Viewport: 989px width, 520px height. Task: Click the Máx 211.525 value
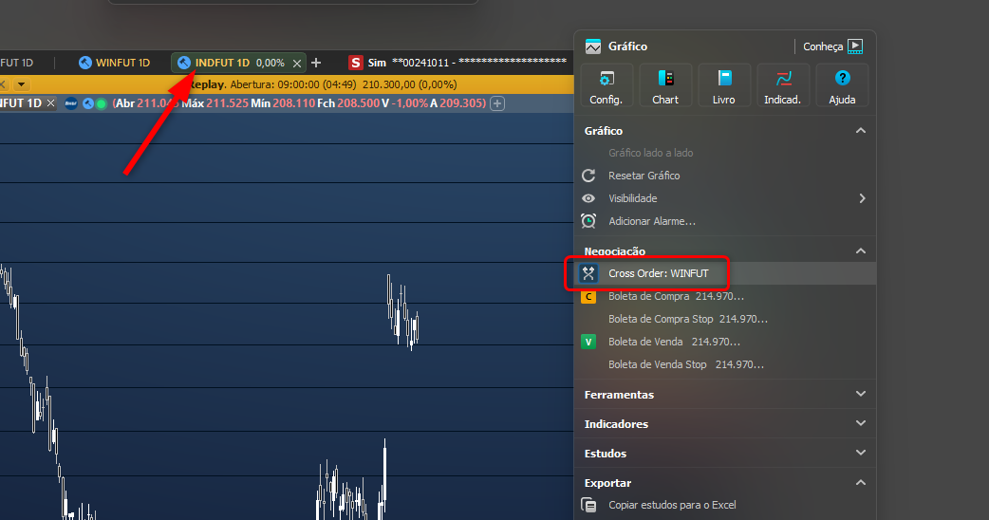(215, 103)
